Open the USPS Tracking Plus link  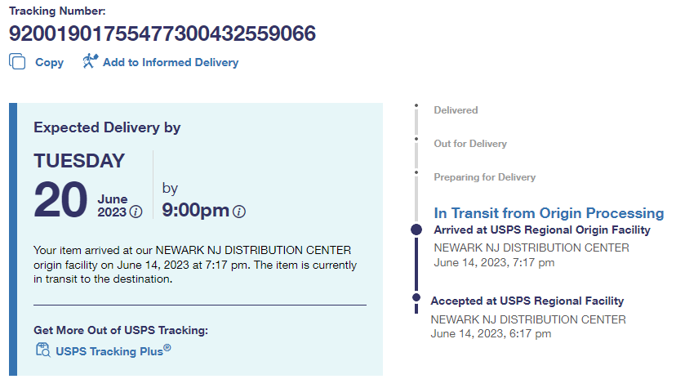[113, 351]
